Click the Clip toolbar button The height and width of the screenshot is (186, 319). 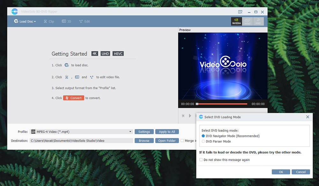[x=48, y=21]
